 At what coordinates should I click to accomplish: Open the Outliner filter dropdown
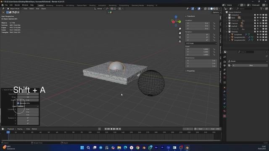262,8
